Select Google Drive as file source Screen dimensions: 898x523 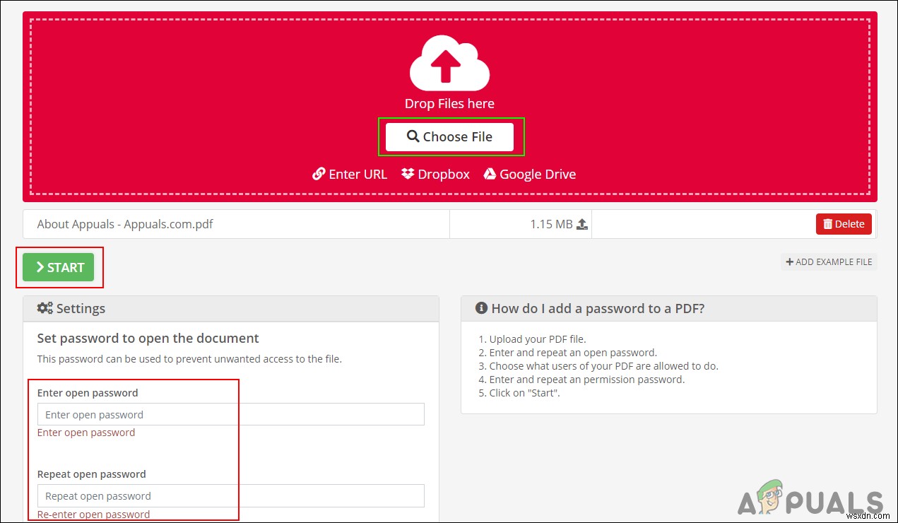529,174
